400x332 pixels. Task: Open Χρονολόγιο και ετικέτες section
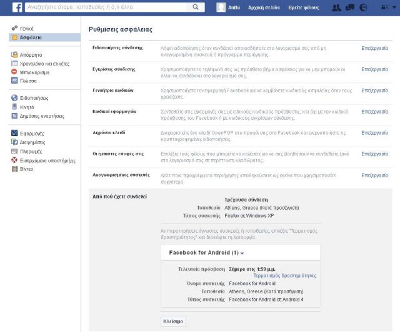click(44, 64)
